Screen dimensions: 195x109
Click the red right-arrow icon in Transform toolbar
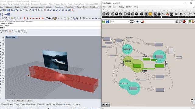coord(73,10)
